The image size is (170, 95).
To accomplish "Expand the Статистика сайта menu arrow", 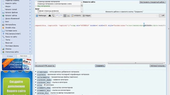I will pos(30,52).
